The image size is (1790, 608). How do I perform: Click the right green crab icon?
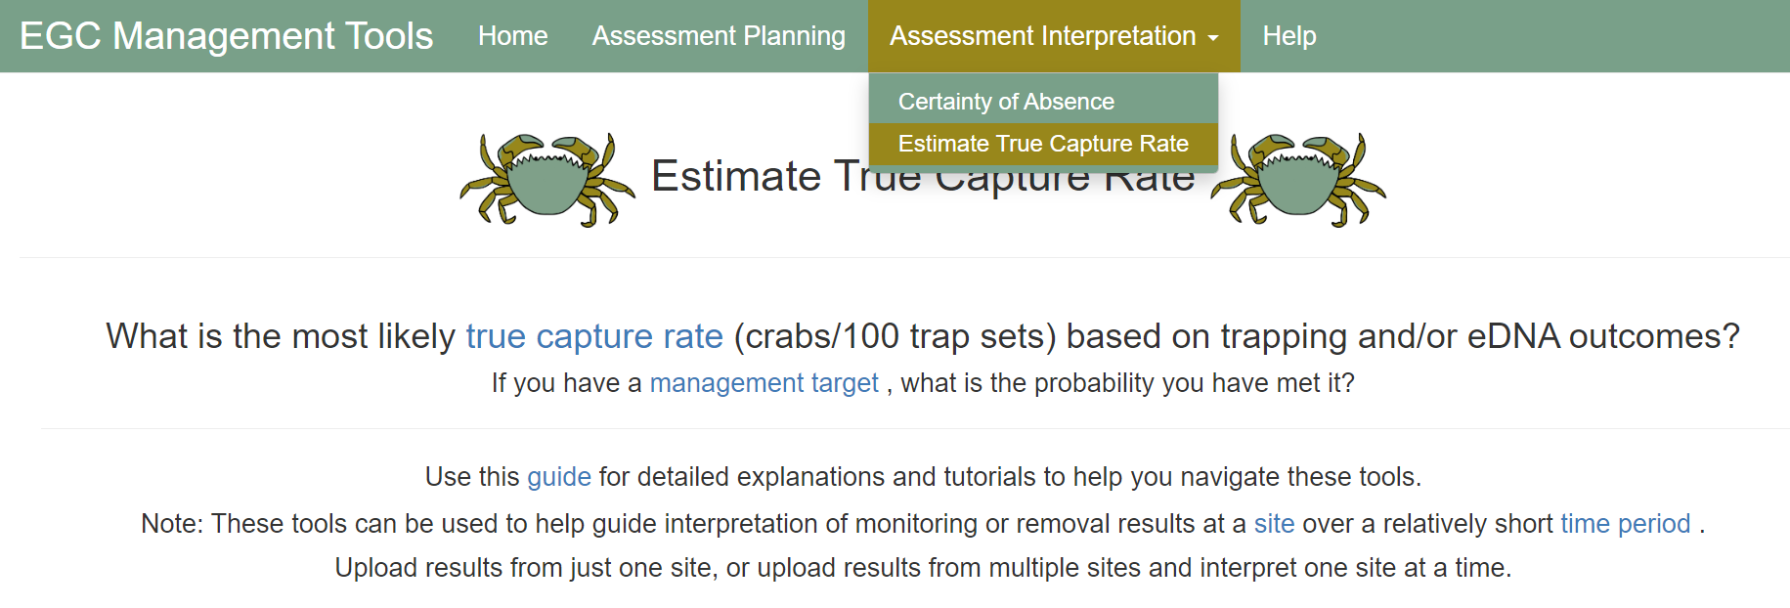(x=1298, y=180)
